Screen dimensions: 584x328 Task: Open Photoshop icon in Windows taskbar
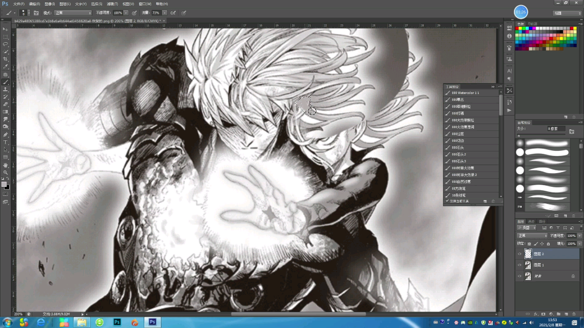pos(152,322)
